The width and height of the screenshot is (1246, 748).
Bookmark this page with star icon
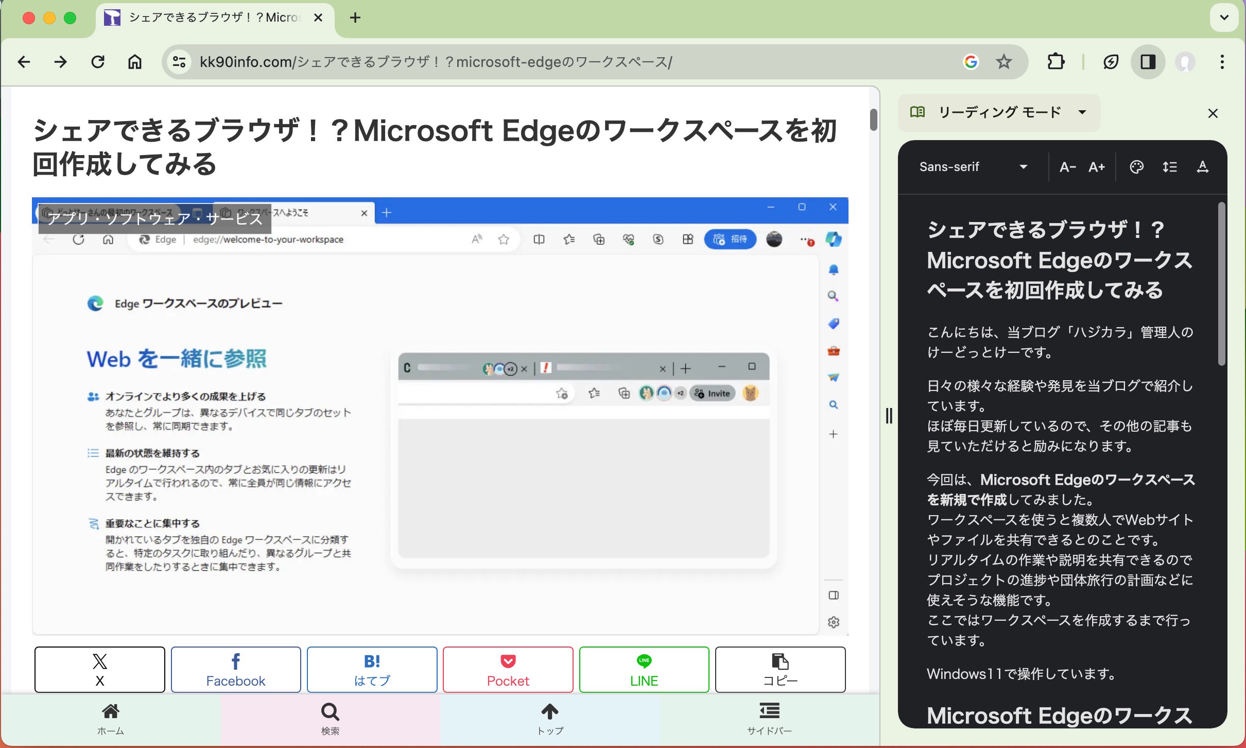[x=1003, y=62]
